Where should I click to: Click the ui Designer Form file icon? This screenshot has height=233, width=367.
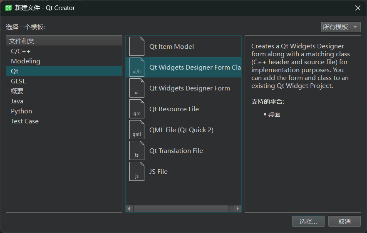coord(136,88)
